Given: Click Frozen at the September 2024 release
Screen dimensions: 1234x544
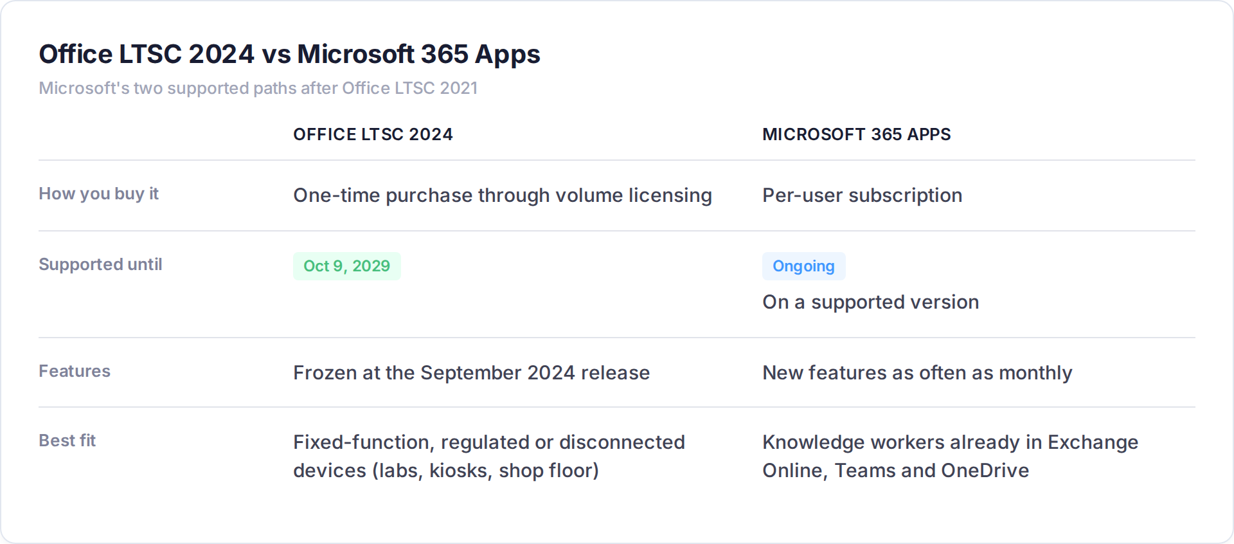Looking at the screenshot, I should click(471, 373).
